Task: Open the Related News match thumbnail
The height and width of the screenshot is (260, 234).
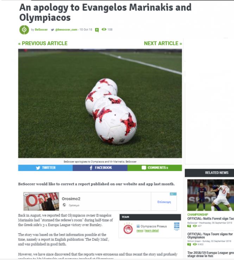Action: point(211,195)
